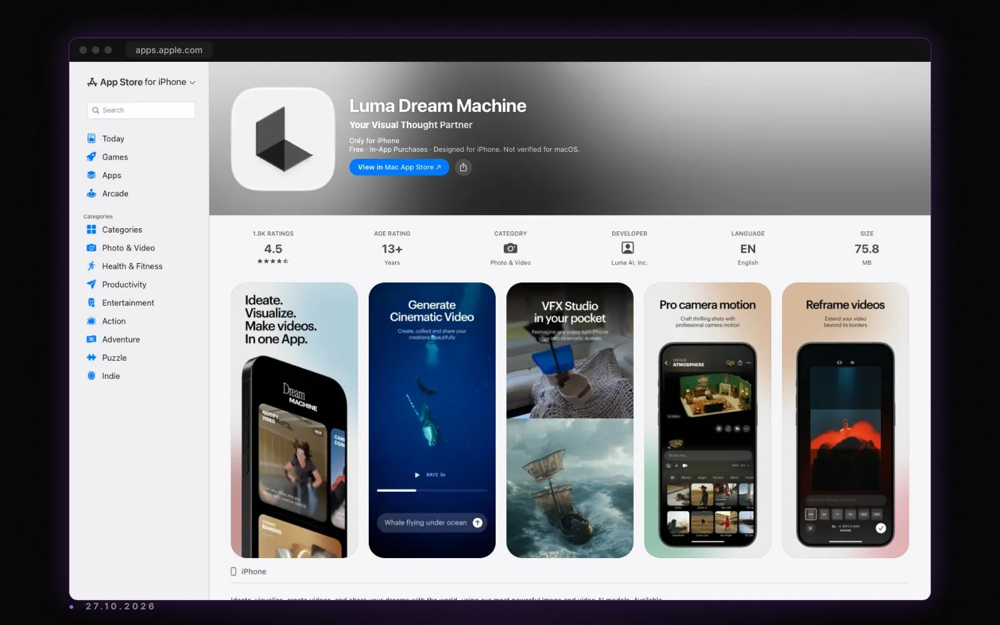This screenshot has height=625, width=1000.
Task: Click the Health & Fitness runner icon
Action: tap(91, 266)
